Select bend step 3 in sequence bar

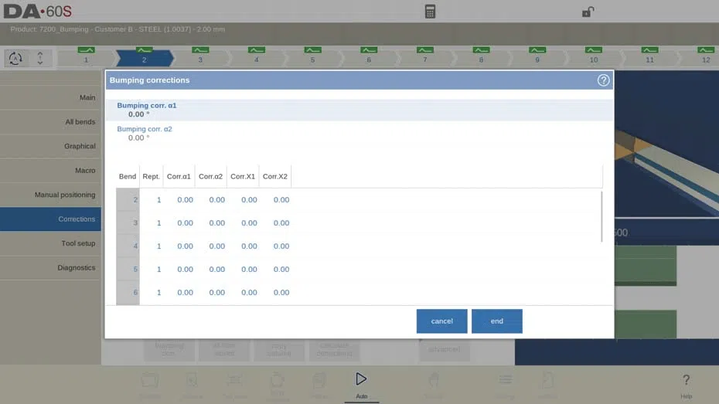point(200,57)
